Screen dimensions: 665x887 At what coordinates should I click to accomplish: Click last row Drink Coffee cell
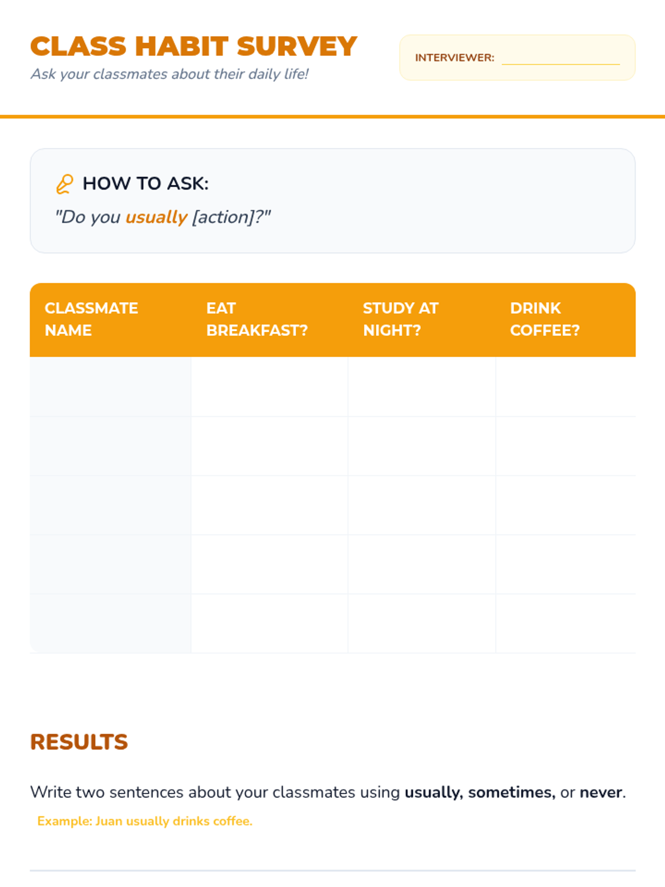pos(565,623)
